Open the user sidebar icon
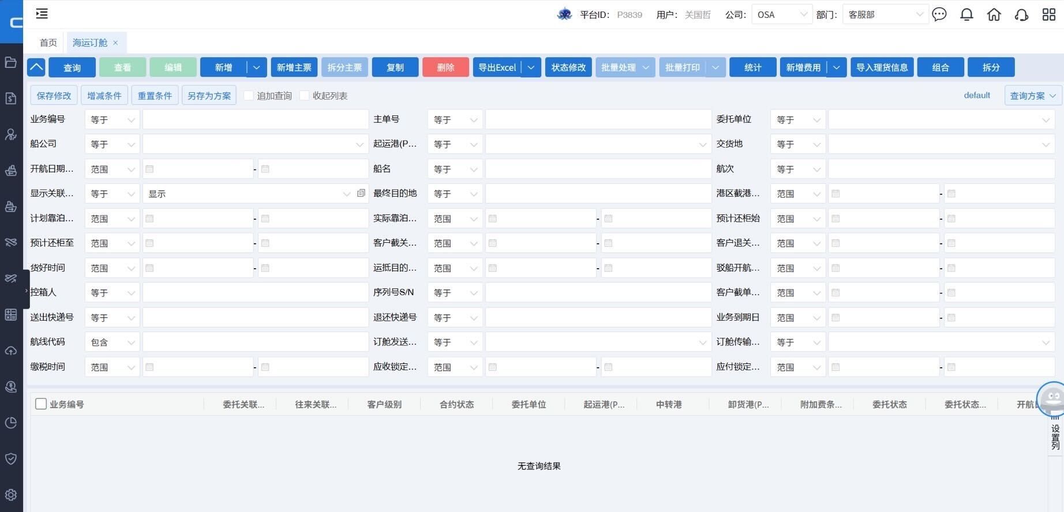The image size is (1064, 512). [11, 134]
